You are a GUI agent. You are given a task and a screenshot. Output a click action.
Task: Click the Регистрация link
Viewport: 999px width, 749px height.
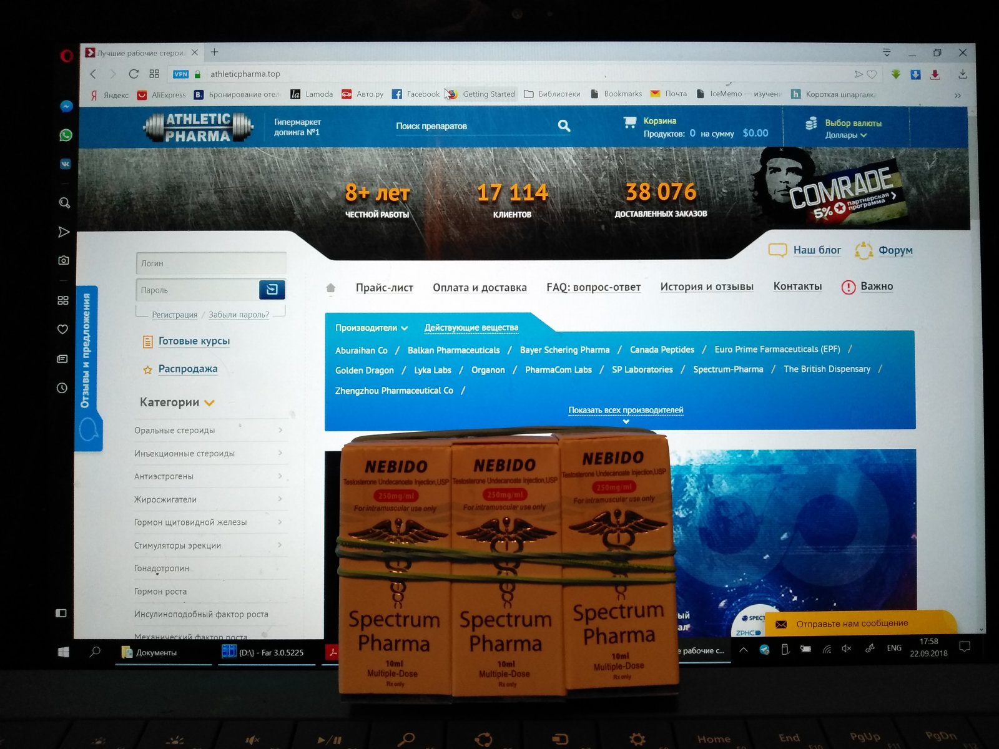[174, 315]
